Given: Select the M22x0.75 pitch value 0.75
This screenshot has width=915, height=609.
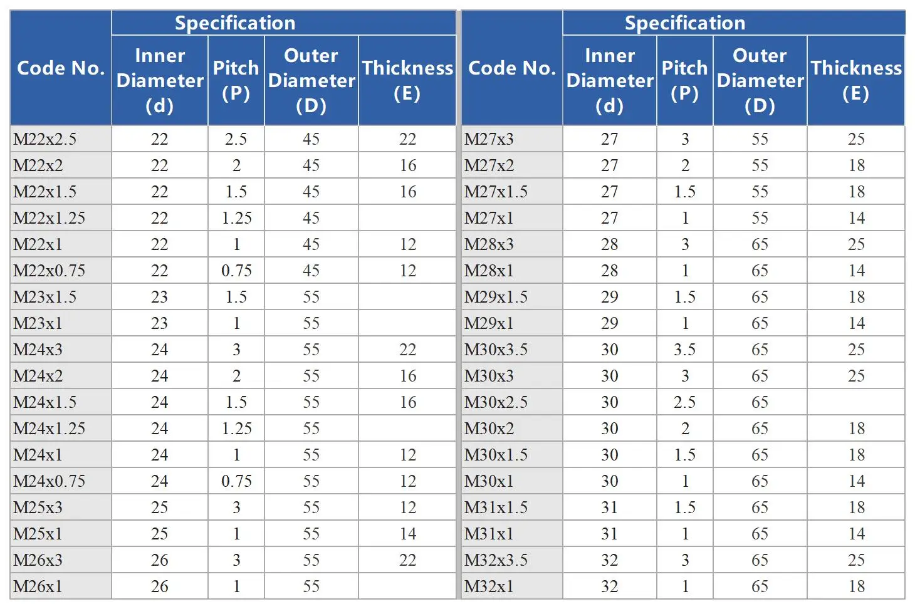Looking at the screenshot, I should (x=236, y=271).
